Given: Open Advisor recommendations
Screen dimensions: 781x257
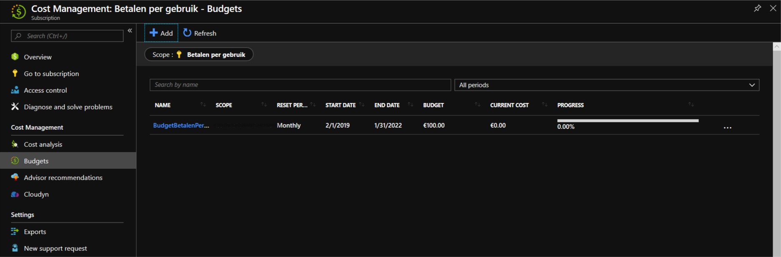Looking at the screenshot, I should [63, 178].
